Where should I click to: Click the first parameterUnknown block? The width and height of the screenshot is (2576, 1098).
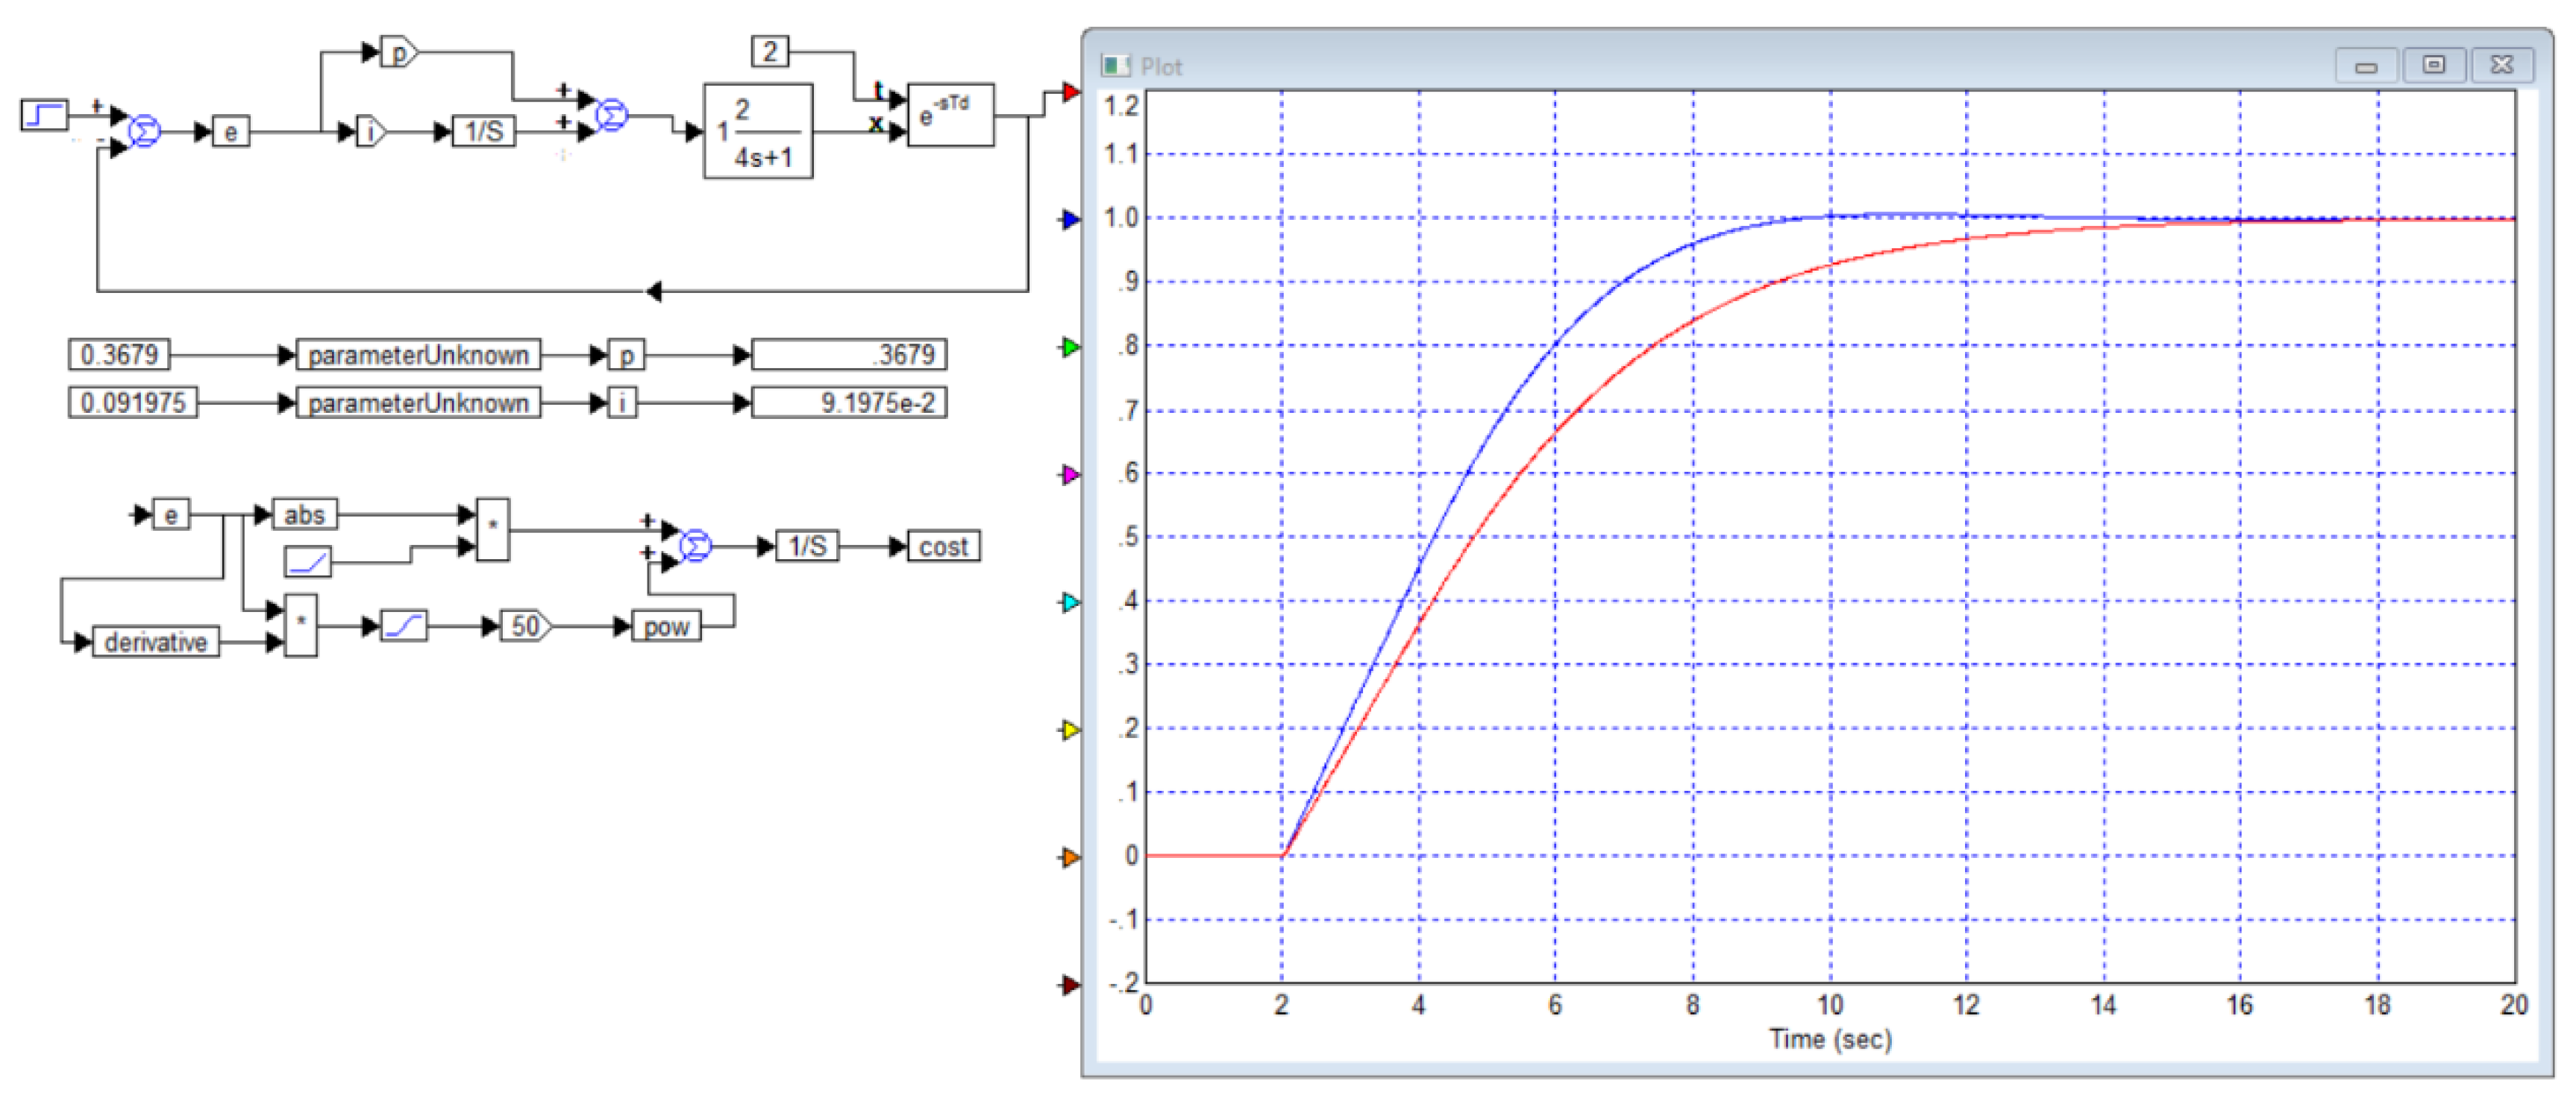(x=418, y=355)
